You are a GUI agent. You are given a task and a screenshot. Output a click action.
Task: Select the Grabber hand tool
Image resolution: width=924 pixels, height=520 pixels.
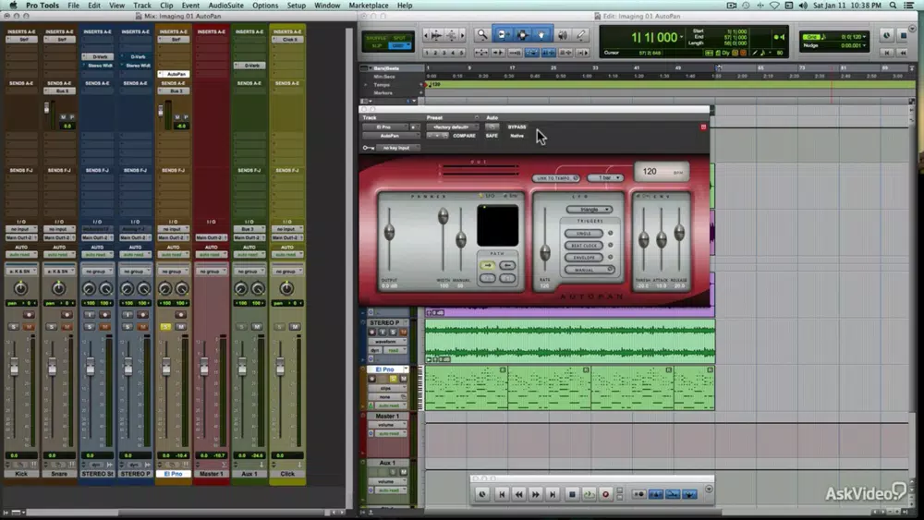[541, 35]
